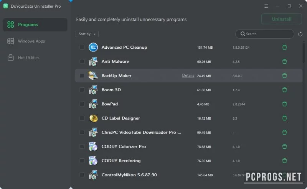Check the ChrisPC VideoTube Downloader checkbox
The width and height of the screenshot is (307, 189).
(82, 132)
